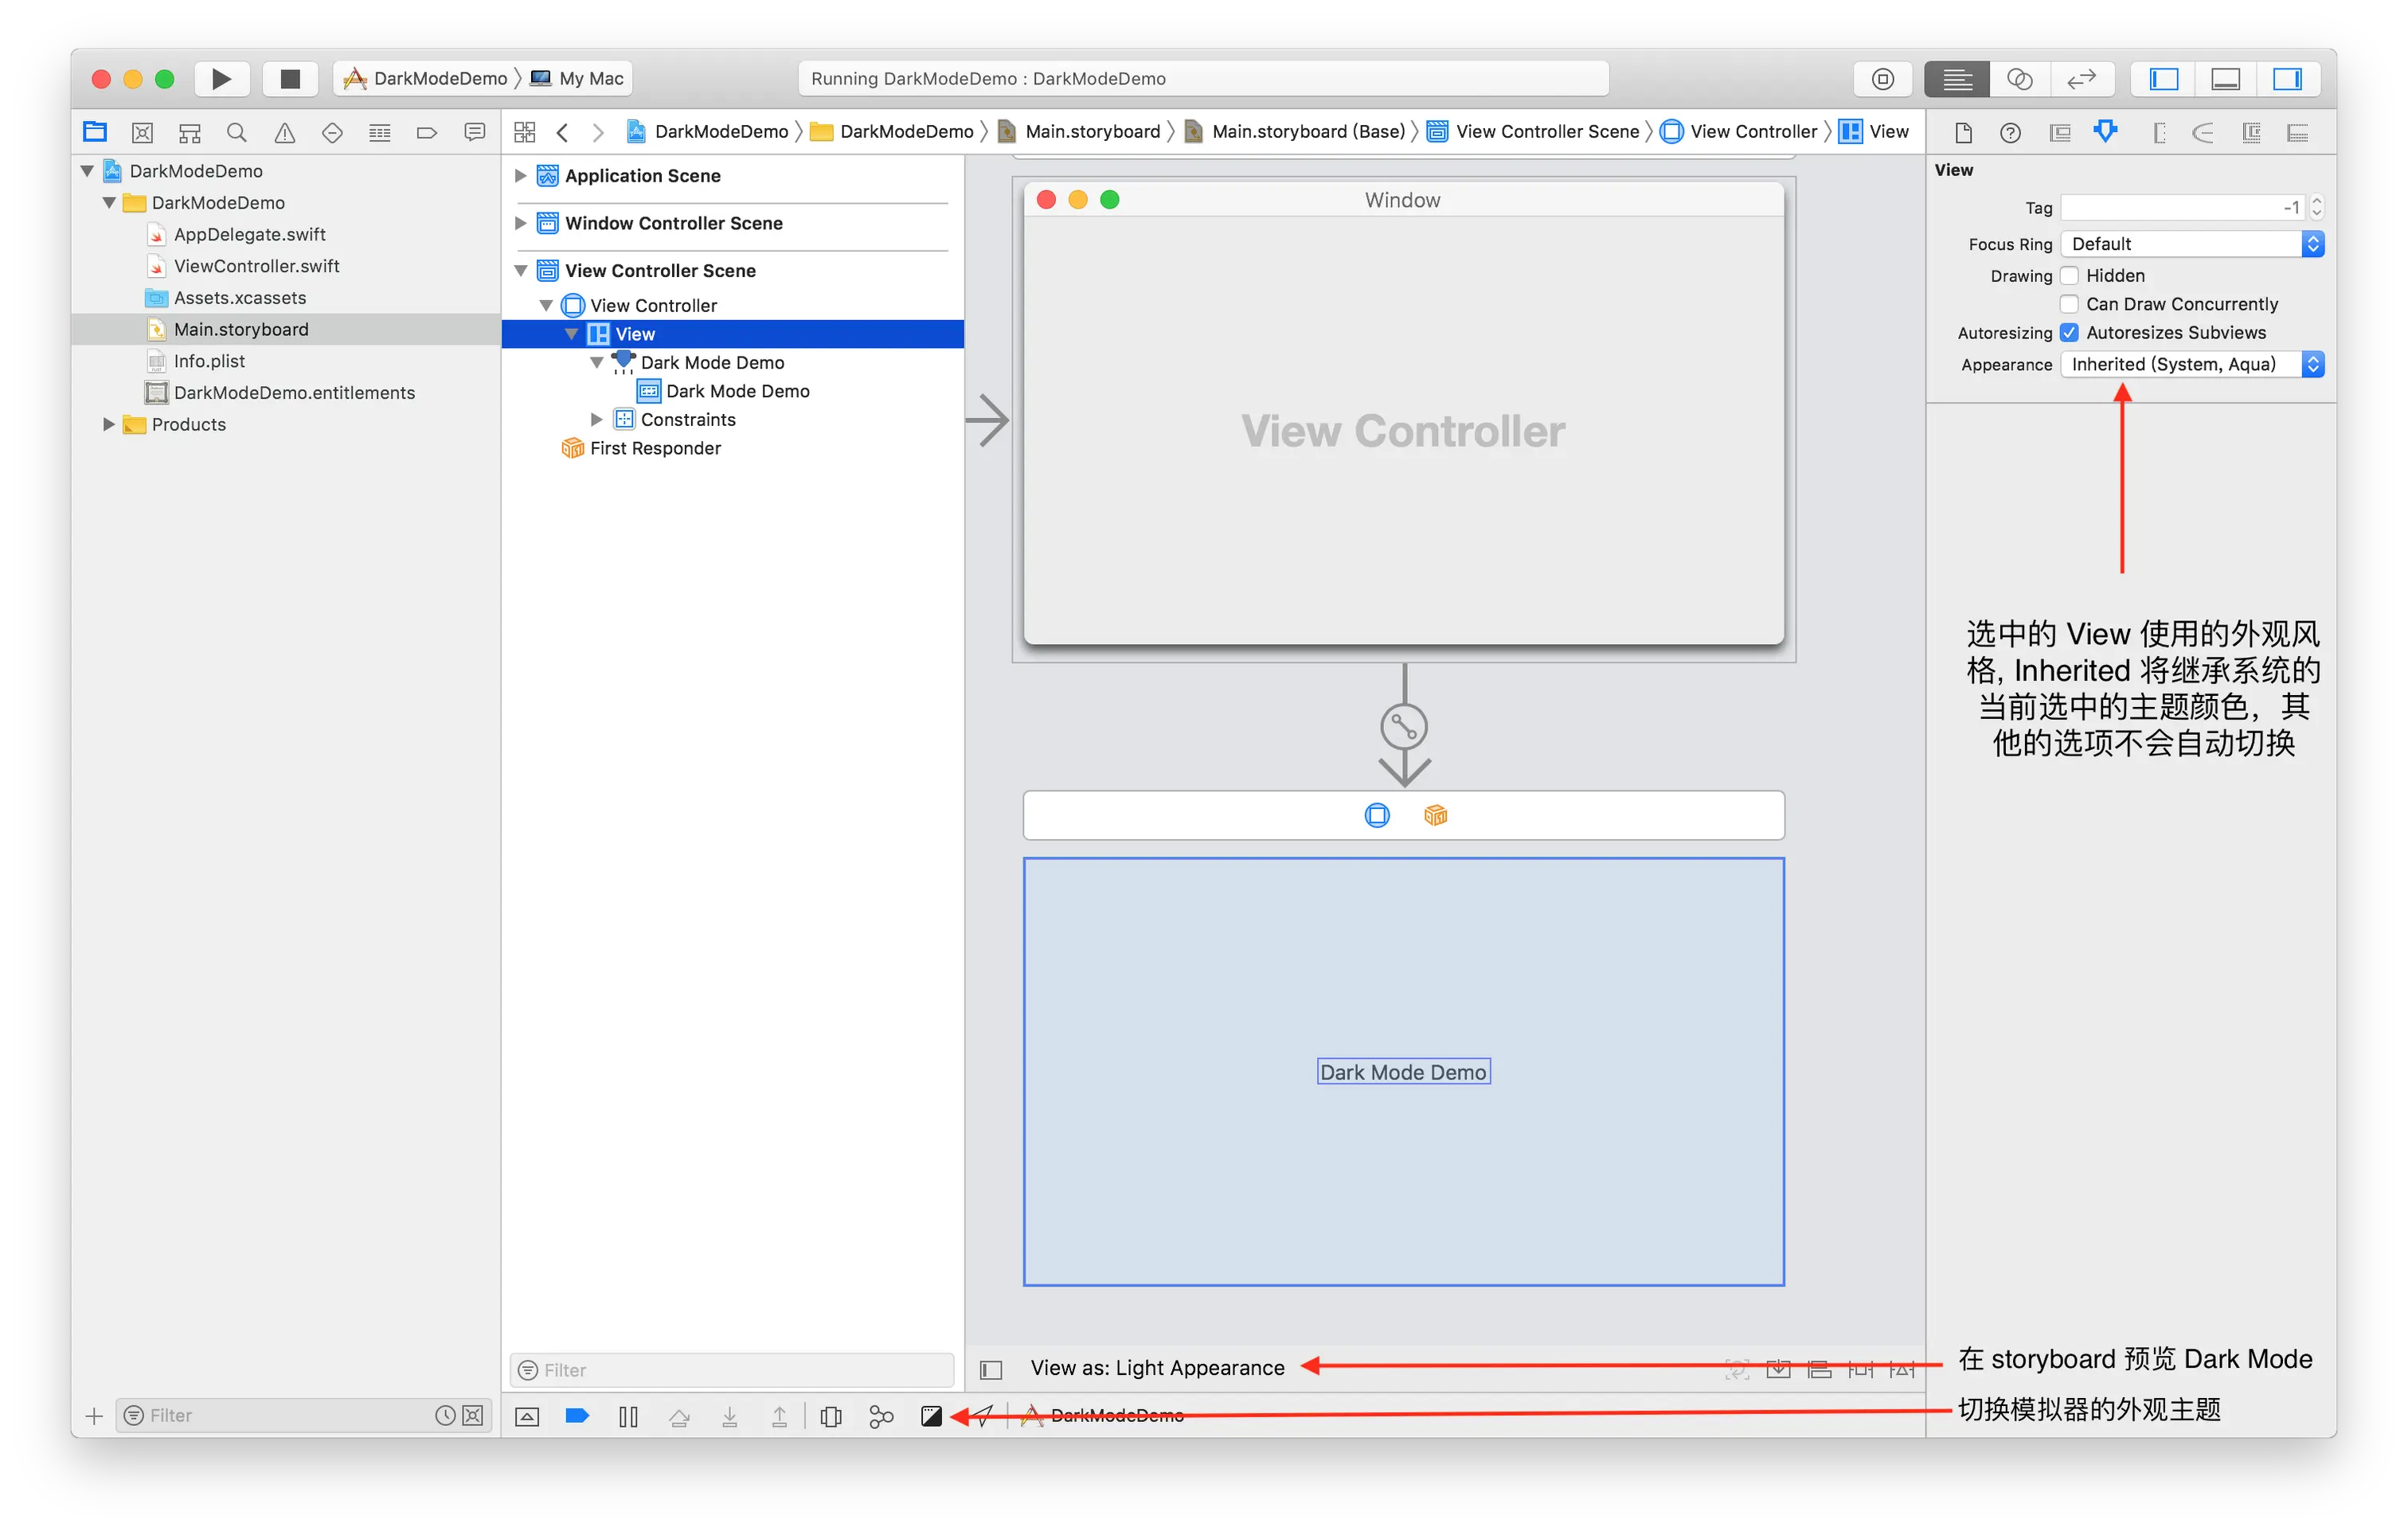Expand the Products folder
The width and height of the screenshot is (2408, 1531).
(x=109, y=424)
